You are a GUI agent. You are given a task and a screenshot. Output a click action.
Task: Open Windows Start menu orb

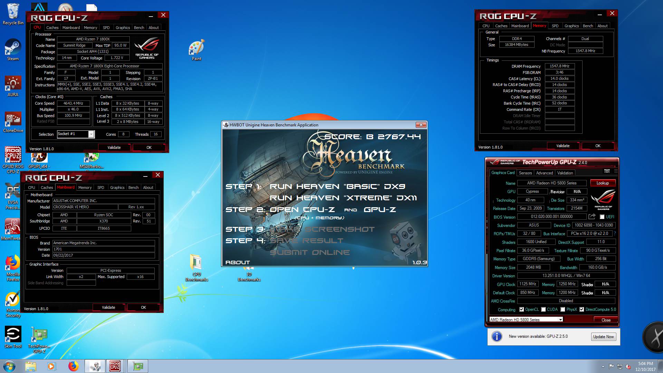[x=10, y=366]
